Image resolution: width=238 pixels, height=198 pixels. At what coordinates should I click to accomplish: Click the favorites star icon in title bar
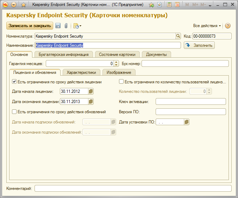point(24,5)
